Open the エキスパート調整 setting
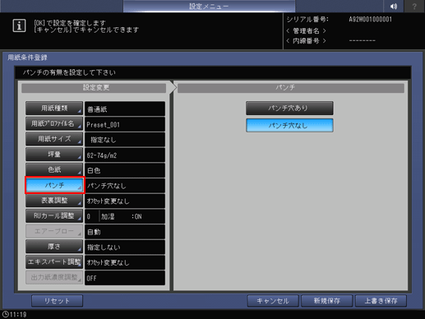Image resolution: width=425 pixels, height=319 pixels. pos(54,262)
